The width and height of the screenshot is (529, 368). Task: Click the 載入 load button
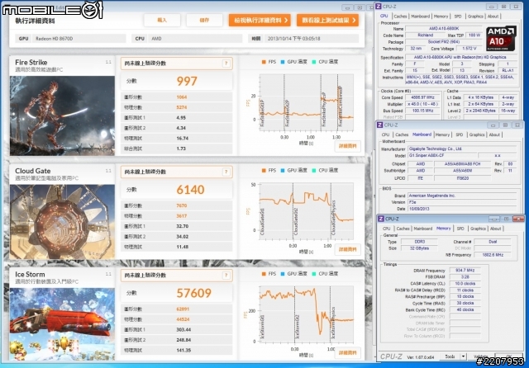pos(162,20)
